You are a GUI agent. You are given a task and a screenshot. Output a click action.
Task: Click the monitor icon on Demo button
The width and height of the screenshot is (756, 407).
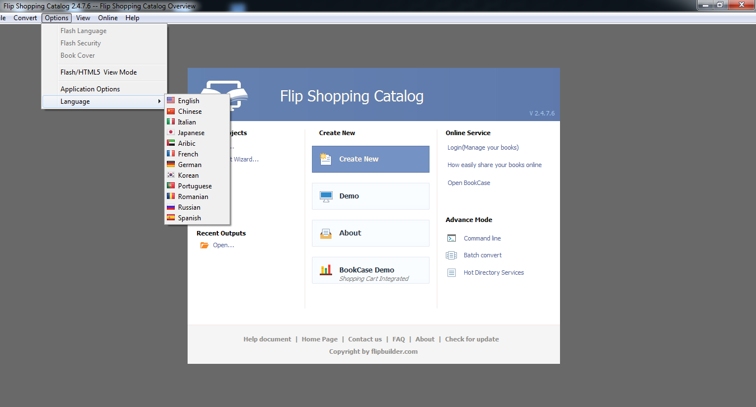[x=326, y=196]
